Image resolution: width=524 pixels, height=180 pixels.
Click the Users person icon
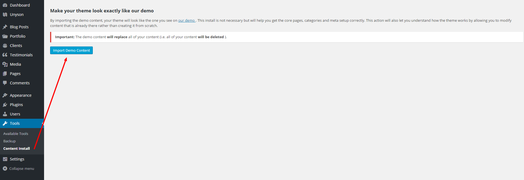(5, 114)
